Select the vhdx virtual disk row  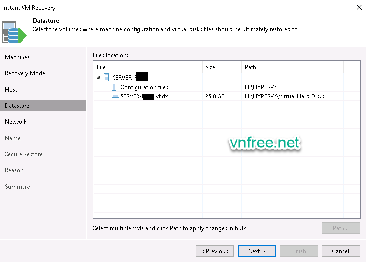point(144,96)
